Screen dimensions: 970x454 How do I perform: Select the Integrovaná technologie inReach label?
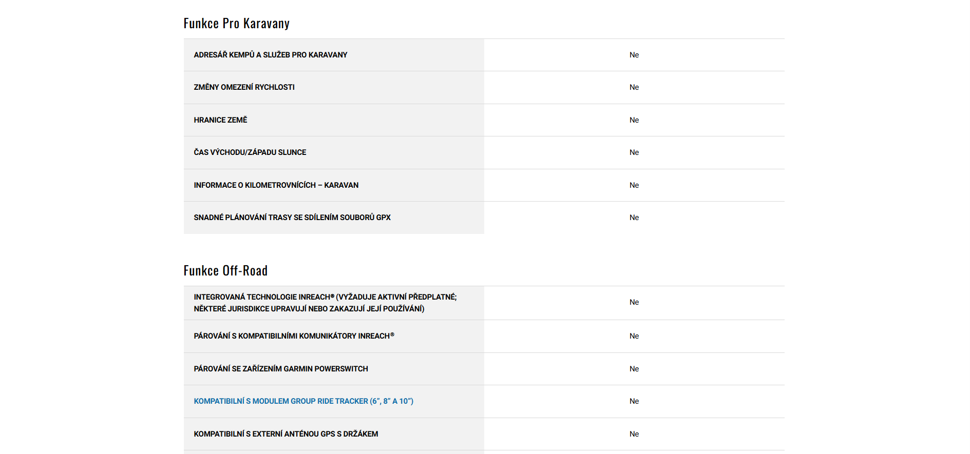(325, 303)
